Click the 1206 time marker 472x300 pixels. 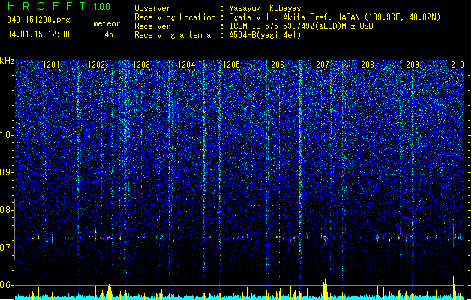tap(275, 64)
